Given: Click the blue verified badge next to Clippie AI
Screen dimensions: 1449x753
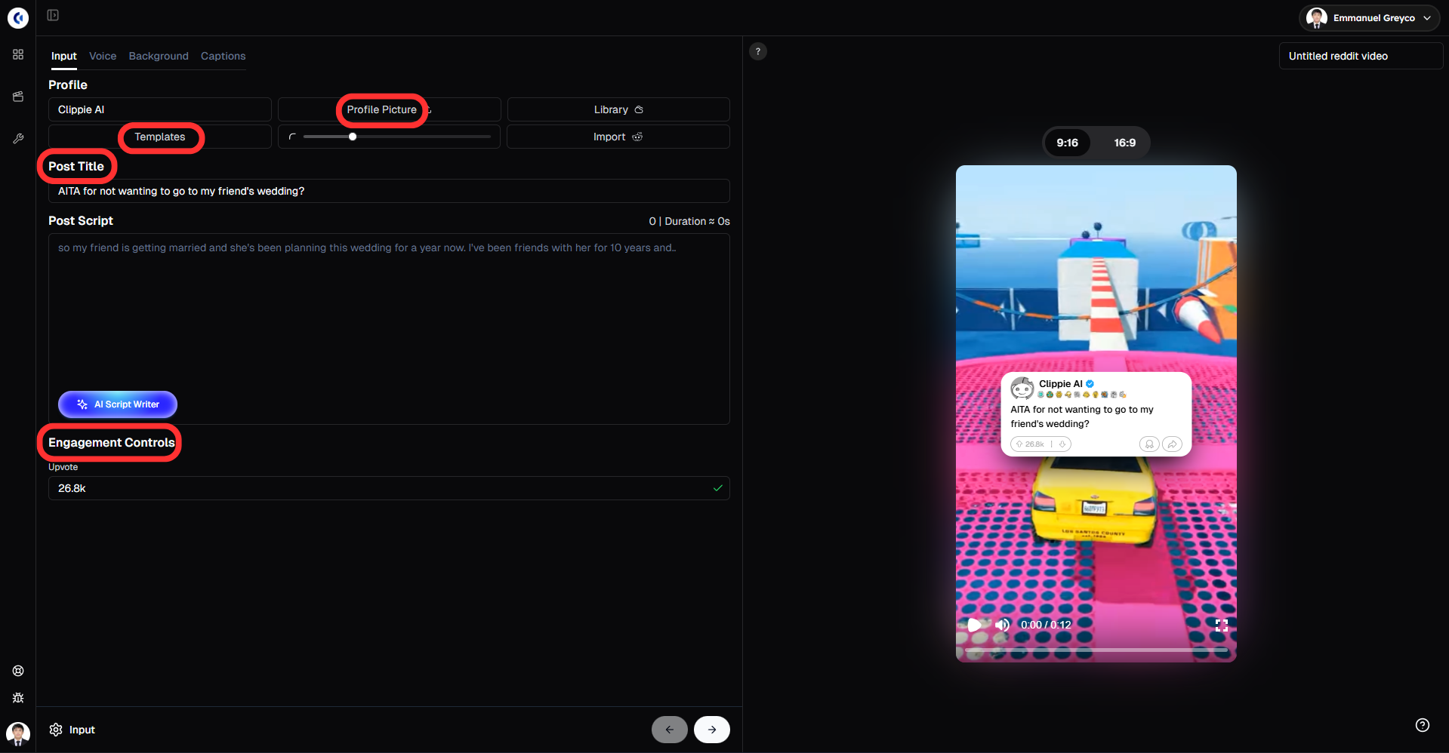Looking at the screenshot, I should [x=1090, y=383].
